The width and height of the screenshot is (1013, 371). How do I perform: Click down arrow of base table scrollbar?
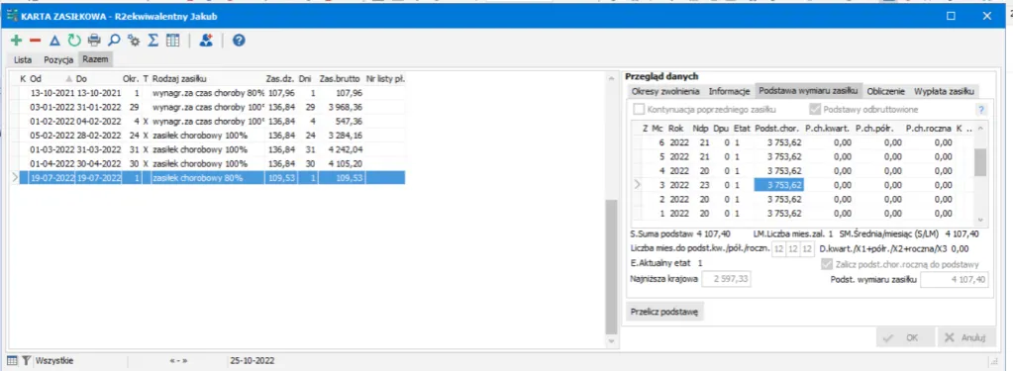tap(980, 220)
